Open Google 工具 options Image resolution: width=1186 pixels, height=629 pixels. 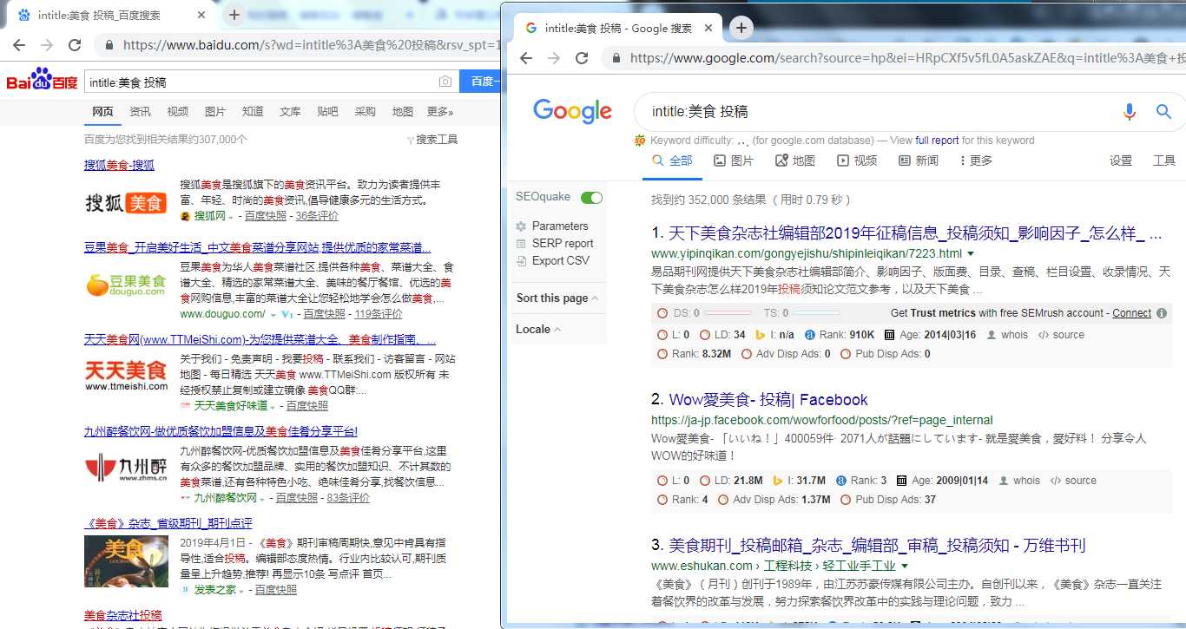point(1163,161)
